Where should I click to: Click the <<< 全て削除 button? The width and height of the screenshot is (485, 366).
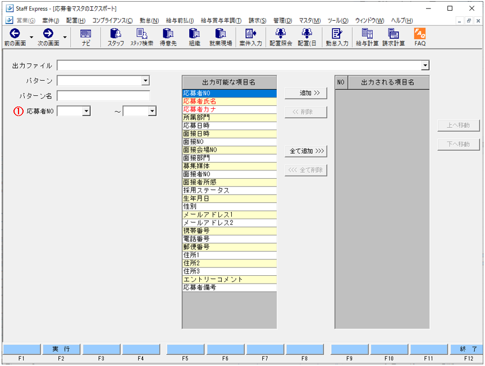click(305, 170)
